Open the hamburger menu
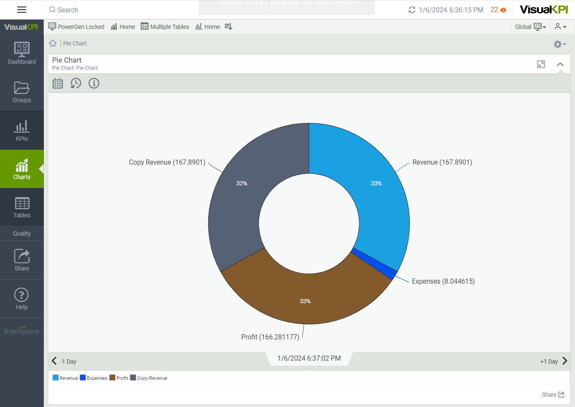Viewport: 575px width, 407px height. pyautogui.click(x=21, y=10)
